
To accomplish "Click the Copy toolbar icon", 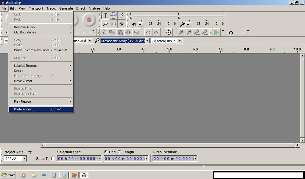I will click(x=112, y=32).
